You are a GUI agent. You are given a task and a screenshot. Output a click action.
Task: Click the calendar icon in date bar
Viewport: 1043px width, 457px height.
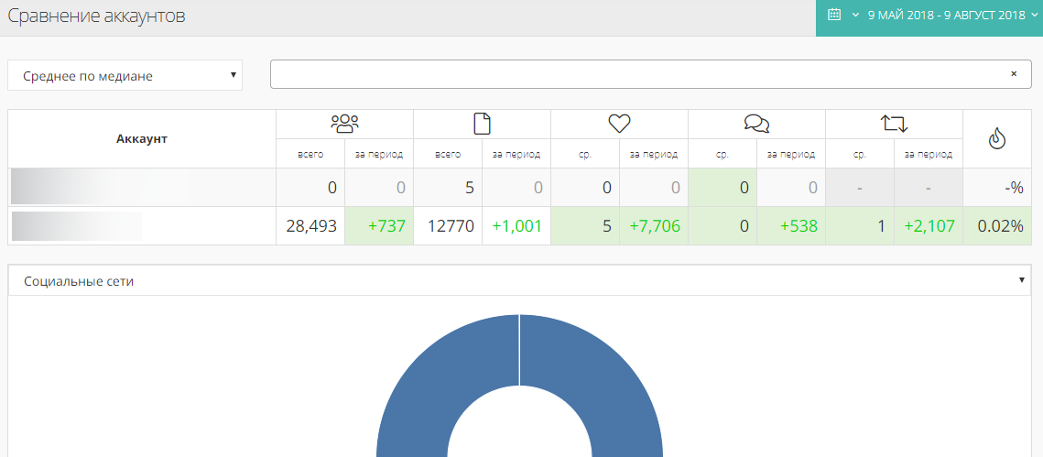coord(834,15)
